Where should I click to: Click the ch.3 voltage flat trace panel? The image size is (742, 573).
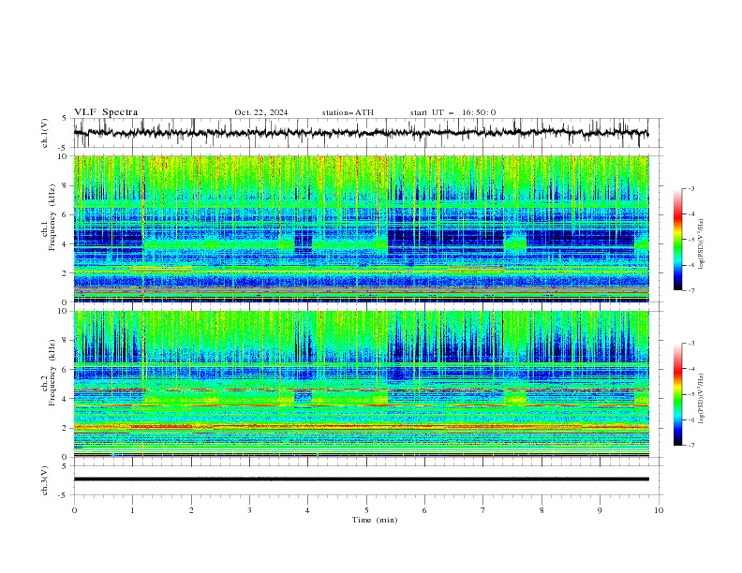367,480
